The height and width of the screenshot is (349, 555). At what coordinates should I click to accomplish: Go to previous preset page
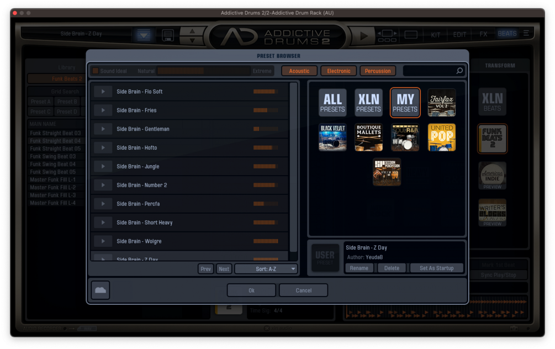pos(205,269)
